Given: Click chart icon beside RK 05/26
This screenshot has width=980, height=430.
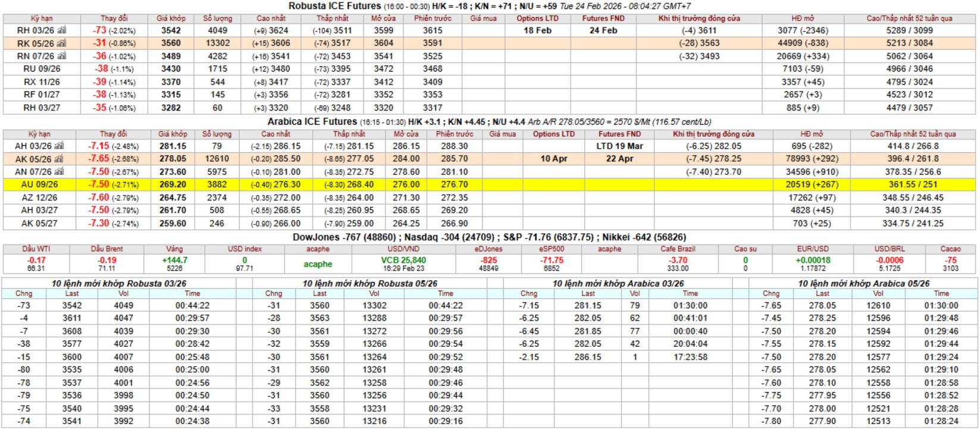Looking at the screenshot, I should pos(62,43).
